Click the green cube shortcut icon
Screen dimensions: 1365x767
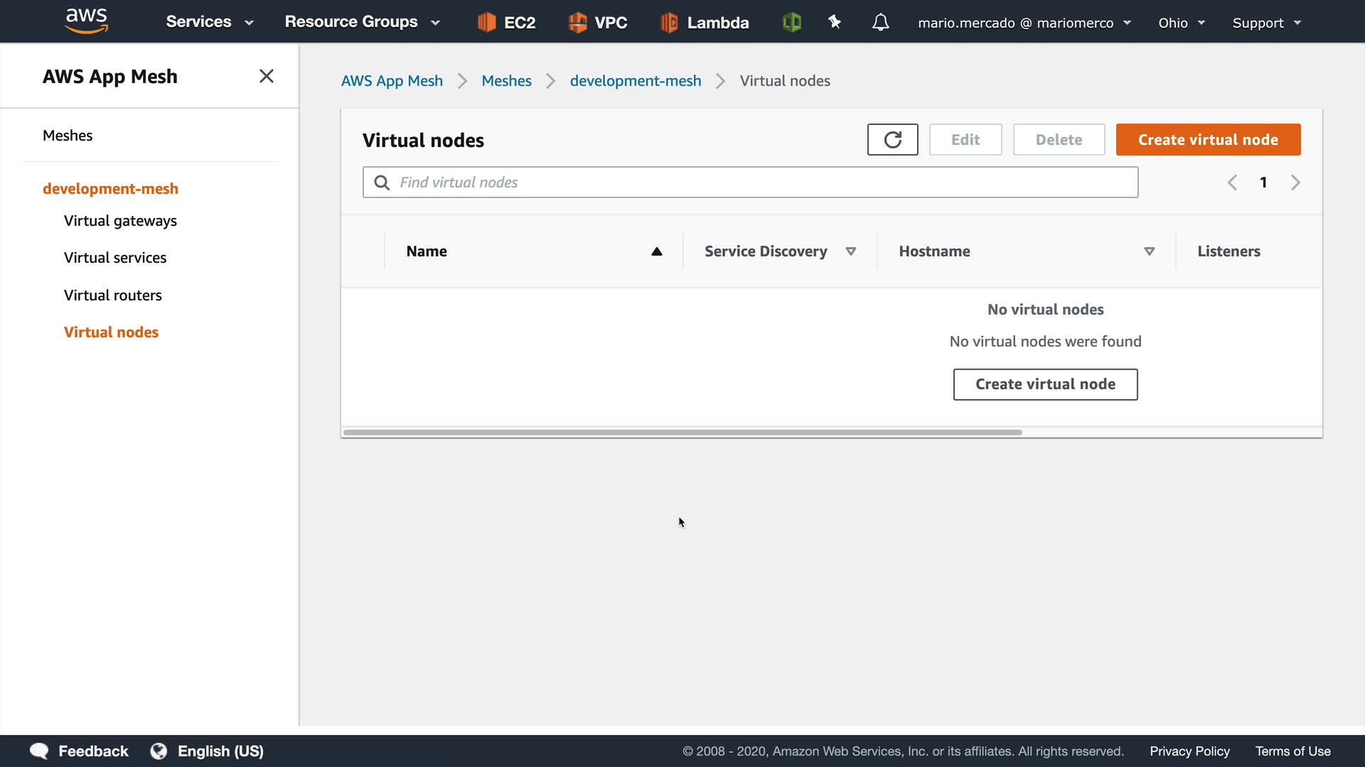point(791,22)
